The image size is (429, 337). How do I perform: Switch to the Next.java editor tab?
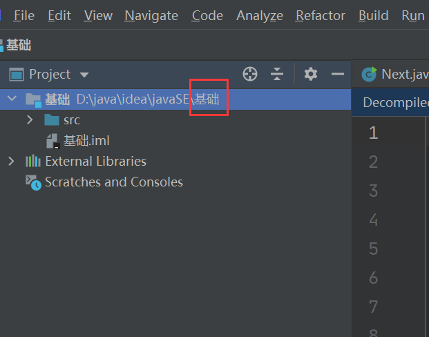[x=395, y=74]
